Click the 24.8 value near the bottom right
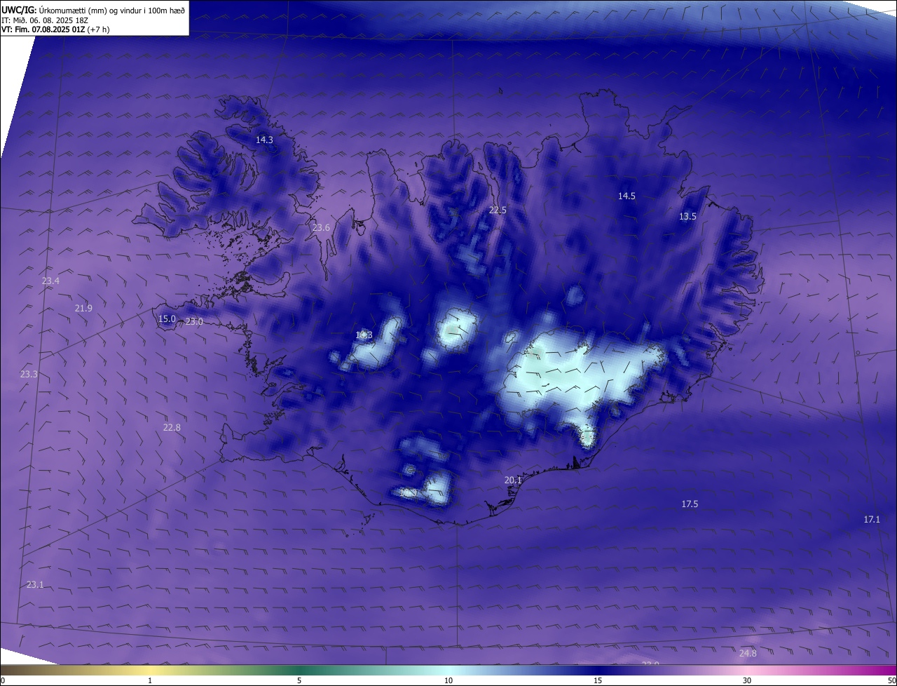This screenshot has height=686, width=897. tap(748, 653)
